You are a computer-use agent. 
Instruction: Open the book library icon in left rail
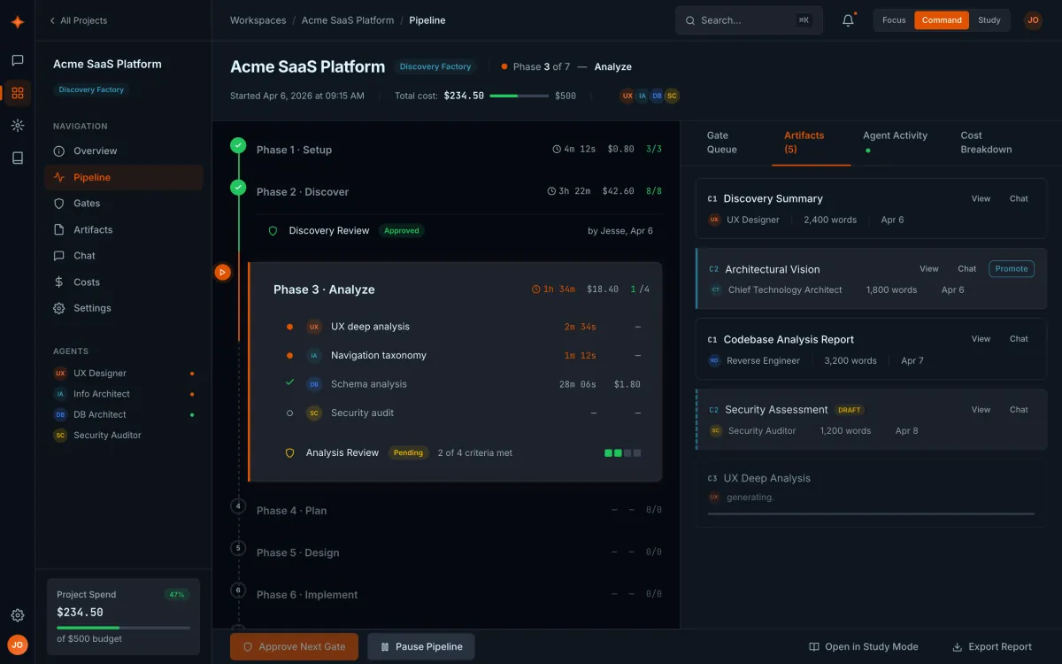point(17,158)
